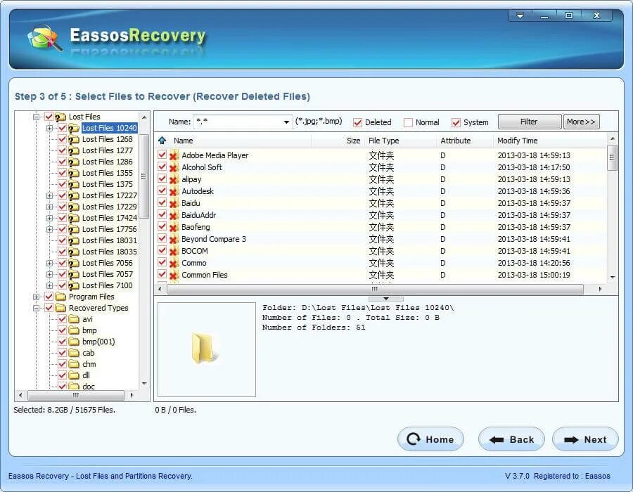Viewport: 633px width, 492px height.
Task: Click the folder icon beside Lost Files 10240
Action: [x=73, y=128]
